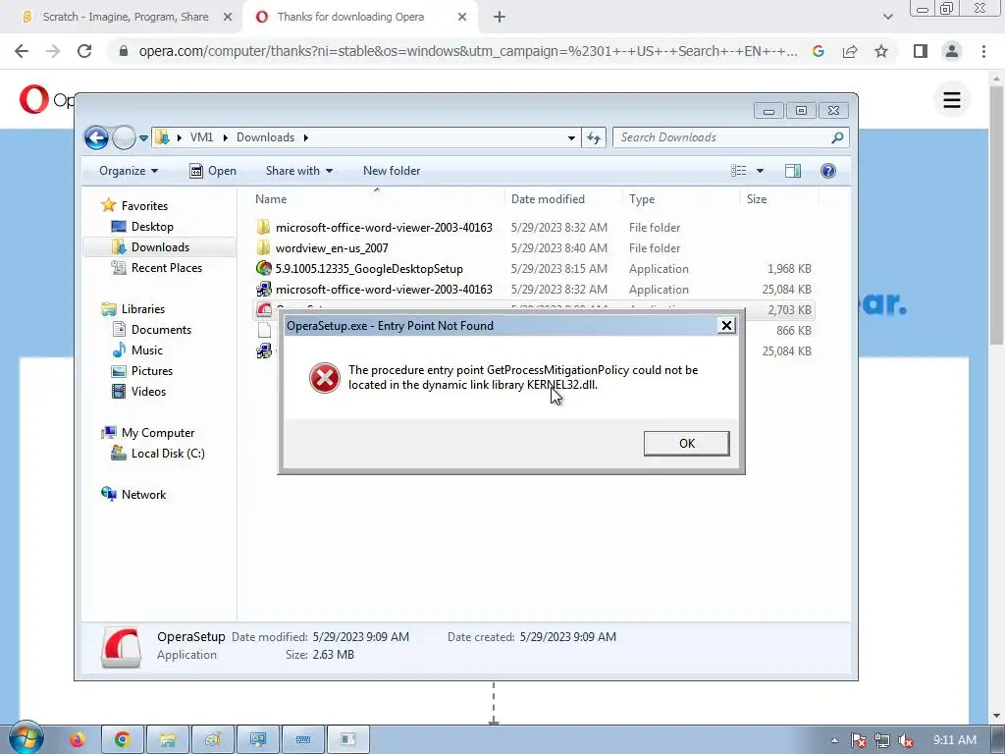The width and height of the screenshot is (1005, 754).
Task: Close the OperaSetup.exe error dialog
Action: tap(726, 326)
